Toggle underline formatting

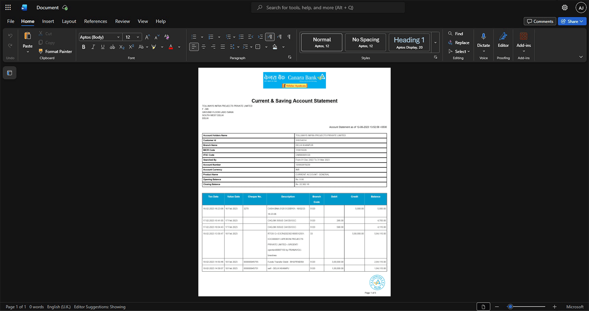pos(103,47)
